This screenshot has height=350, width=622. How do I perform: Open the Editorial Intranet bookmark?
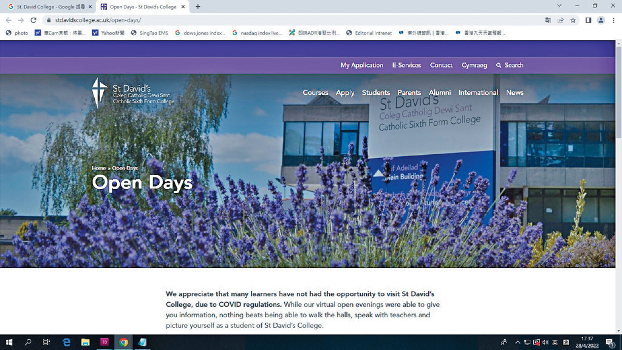click(369, 33)
